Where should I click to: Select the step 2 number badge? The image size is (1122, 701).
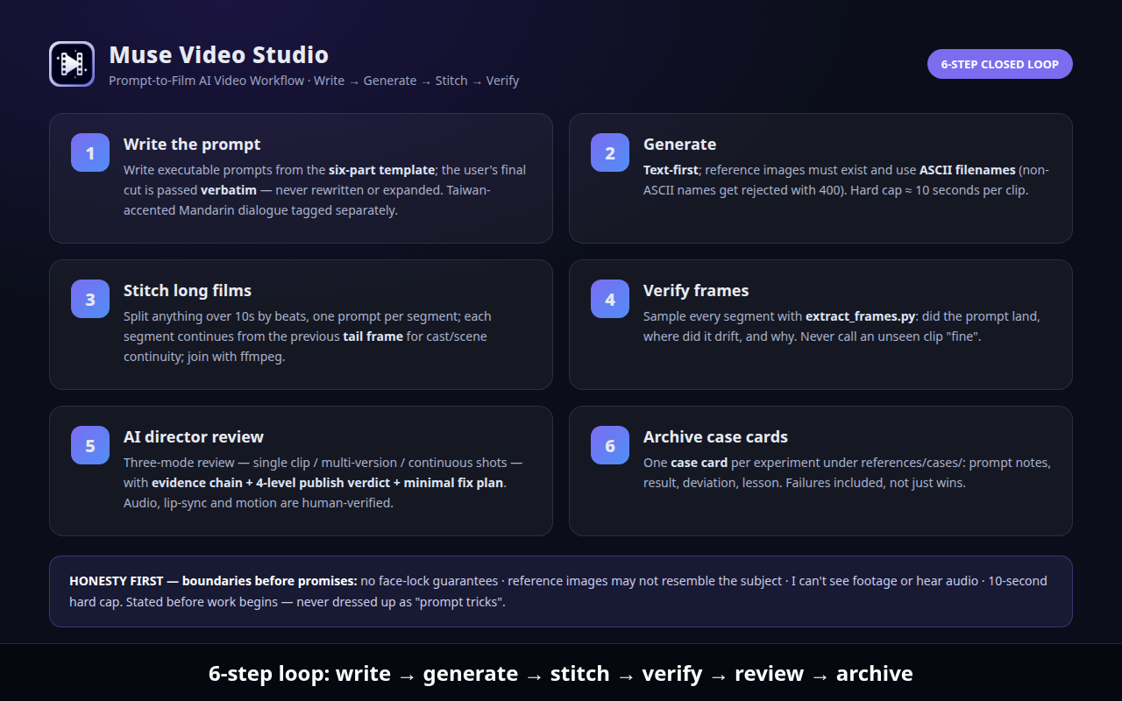tap(610, 153)
